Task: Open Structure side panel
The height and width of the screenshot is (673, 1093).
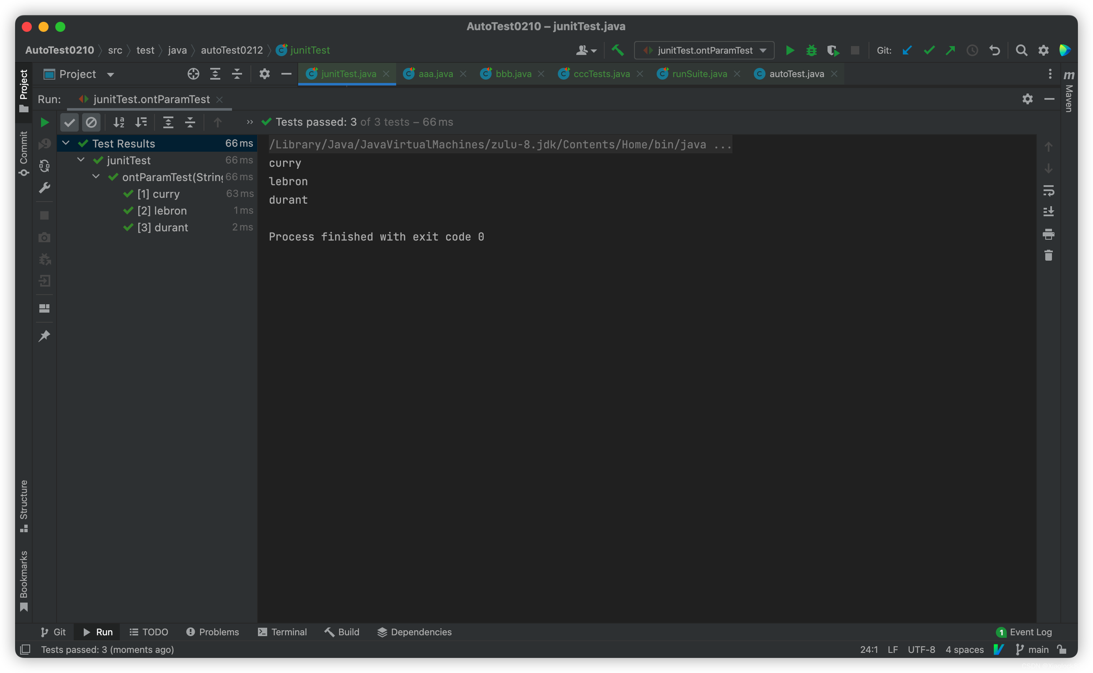Action: [23, 506]
